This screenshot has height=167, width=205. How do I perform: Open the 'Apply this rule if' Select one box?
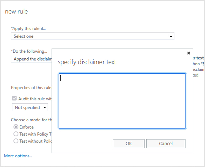click(93, 36)
